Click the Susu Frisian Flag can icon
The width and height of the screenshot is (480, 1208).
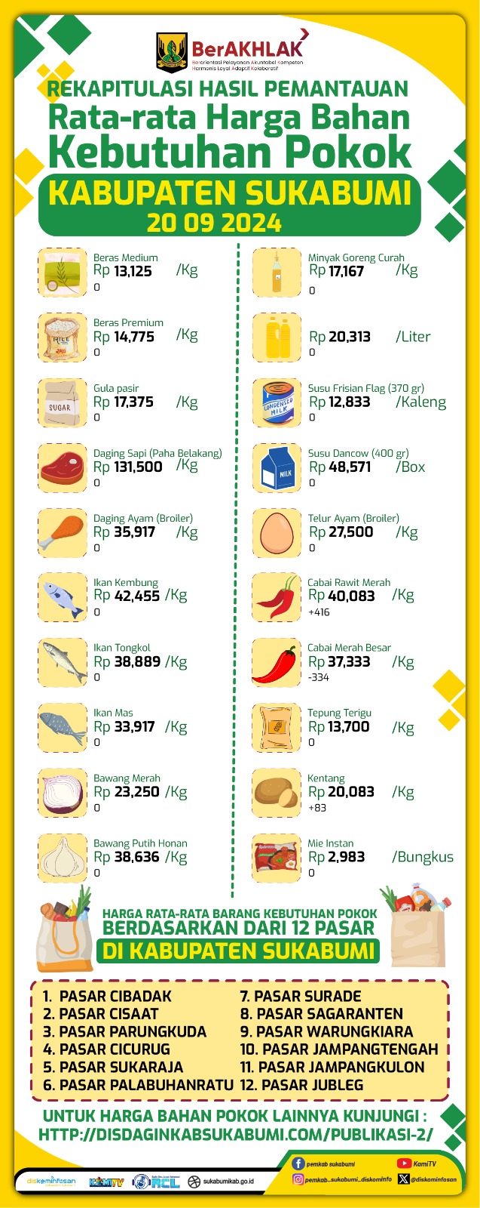tap(277, 402)
